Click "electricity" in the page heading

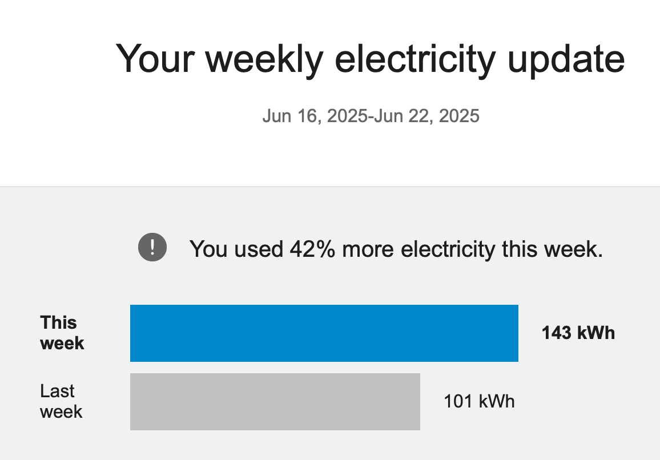[x=415, y=58]
